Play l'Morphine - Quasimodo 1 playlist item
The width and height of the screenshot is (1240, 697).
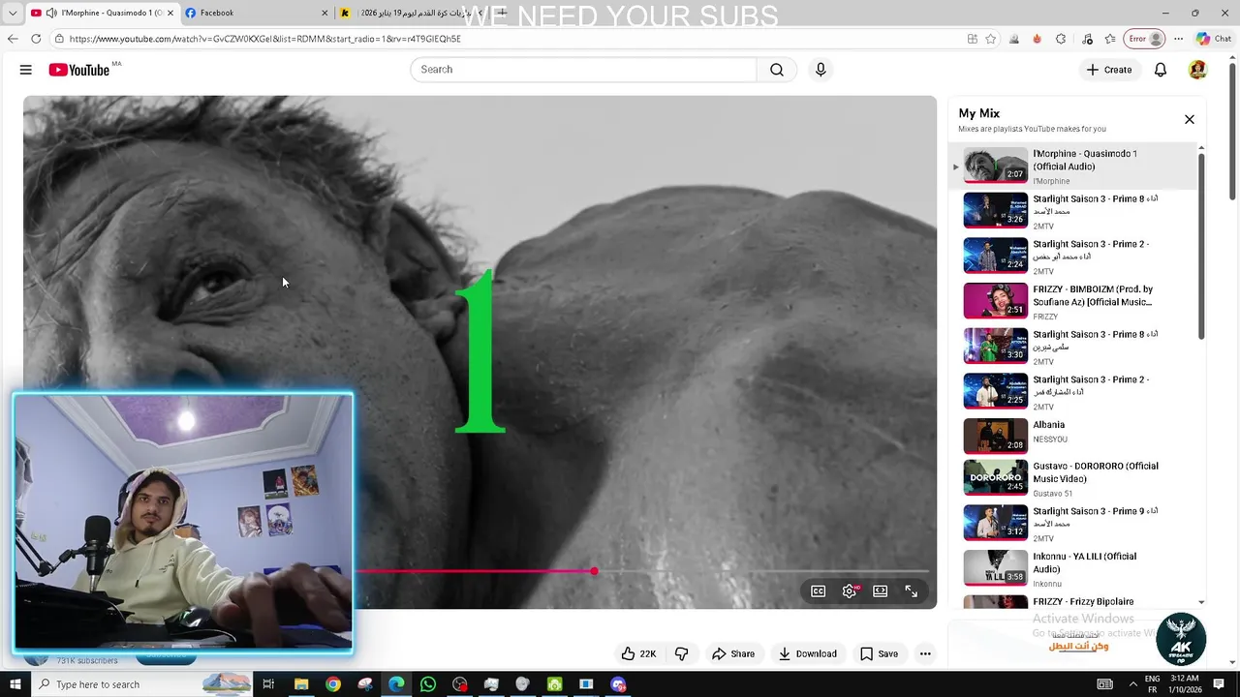pos(1073,166)
